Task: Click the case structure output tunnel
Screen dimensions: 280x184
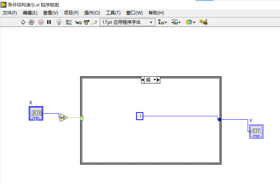Action: (x=220, y=119)
